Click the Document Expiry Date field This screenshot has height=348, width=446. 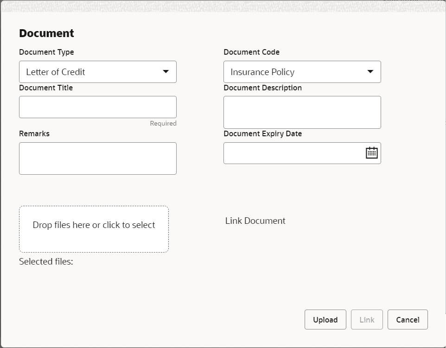pyautogui.click(x=297, y=152)
